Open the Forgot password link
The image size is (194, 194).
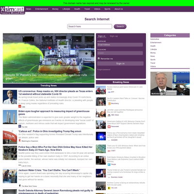click(x=104, y=69)
